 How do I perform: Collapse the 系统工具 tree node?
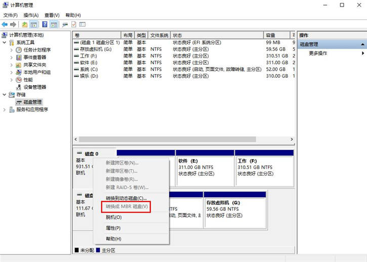(5, 43)
